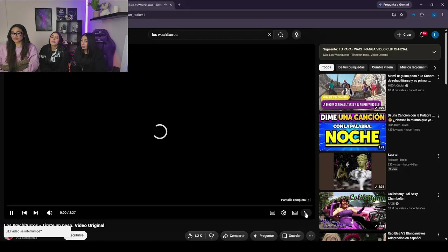The height and width of the screenshot is (252, 448).
Task: Enter full screen with the Pantalla completa button
Action: pyautogui.click(x=306, y=213)
